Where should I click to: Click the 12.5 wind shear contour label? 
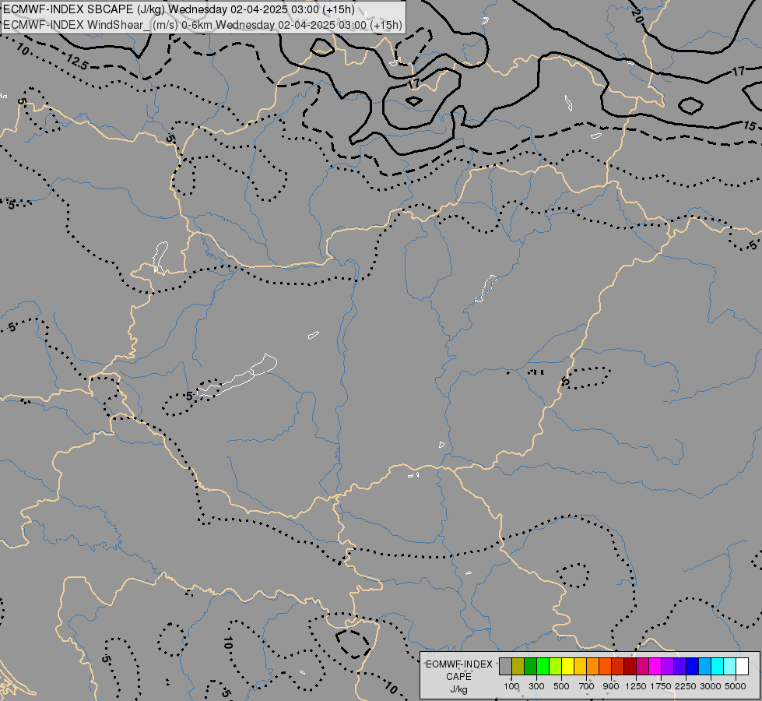click(77, 62)
